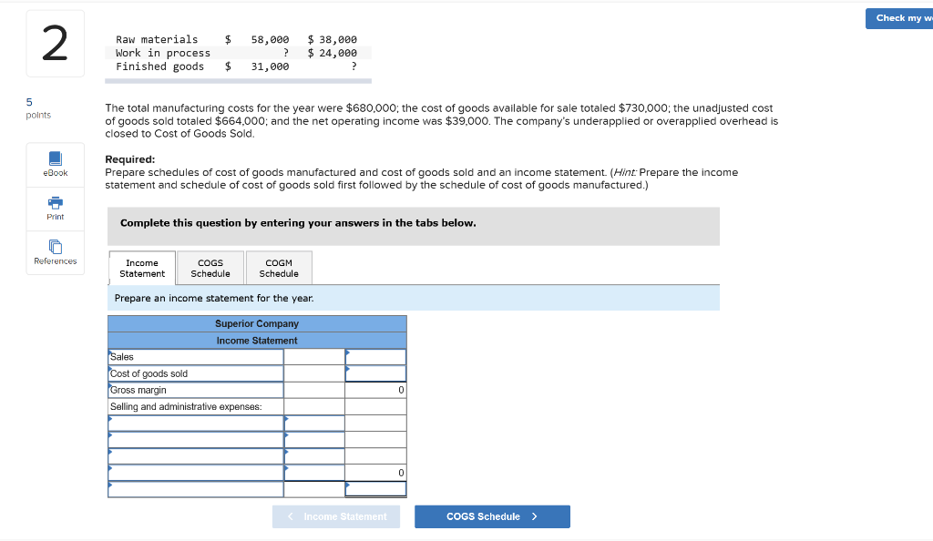Click the Superior Company table header
The width and height of the screenshot is (933, 541).
tap(257, 323)
